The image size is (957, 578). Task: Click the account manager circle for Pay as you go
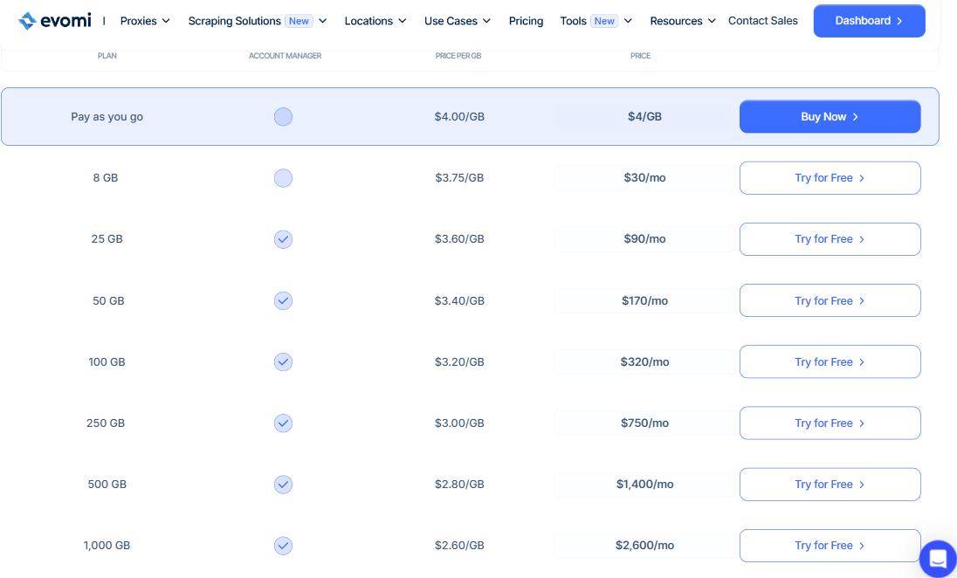tap(283, 117)
